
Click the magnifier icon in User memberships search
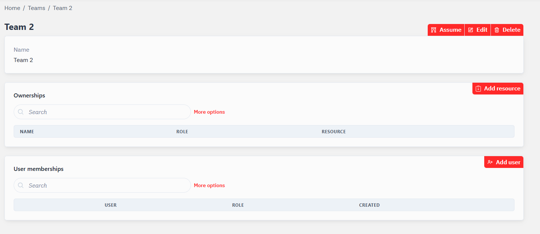(x=21, y=185)
